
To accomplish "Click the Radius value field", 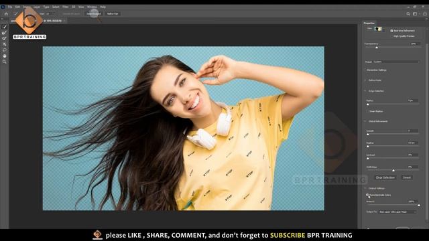I will tap(412, 100).
